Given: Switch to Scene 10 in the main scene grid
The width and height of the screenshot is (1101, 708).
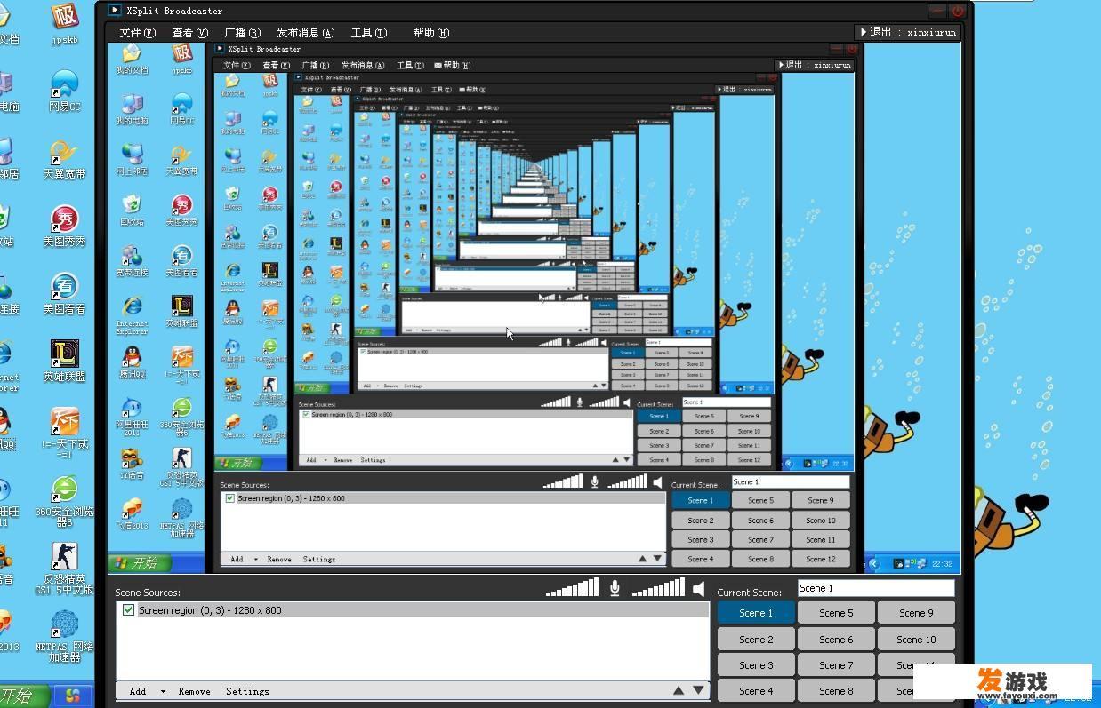Looking at the screenshot, I should [916, 640].
